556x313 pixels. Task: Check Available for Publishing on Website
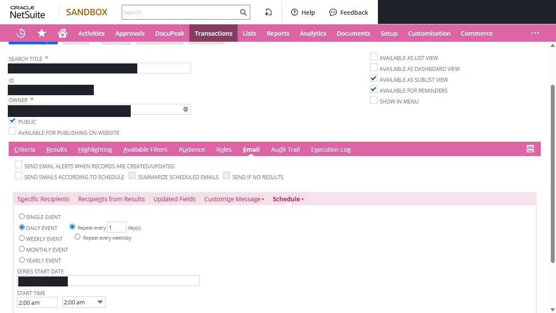pos(13,131)
